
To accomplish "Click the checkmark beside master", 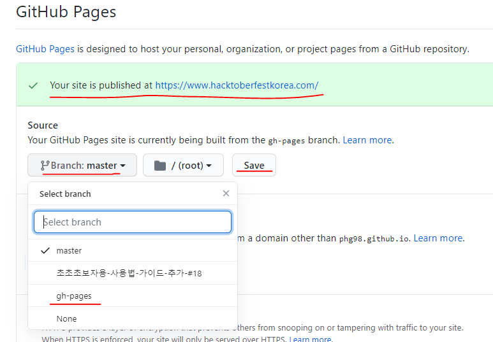I will 45,251.
